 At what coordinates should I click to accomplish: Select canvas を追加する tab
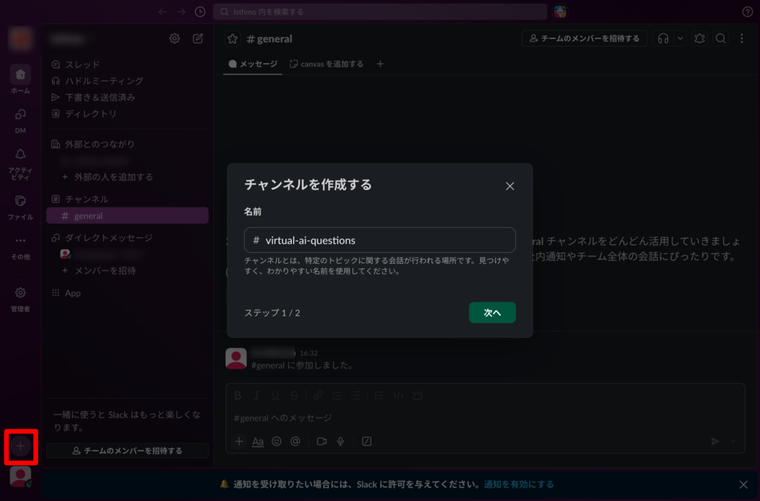[x=327, y=64]
